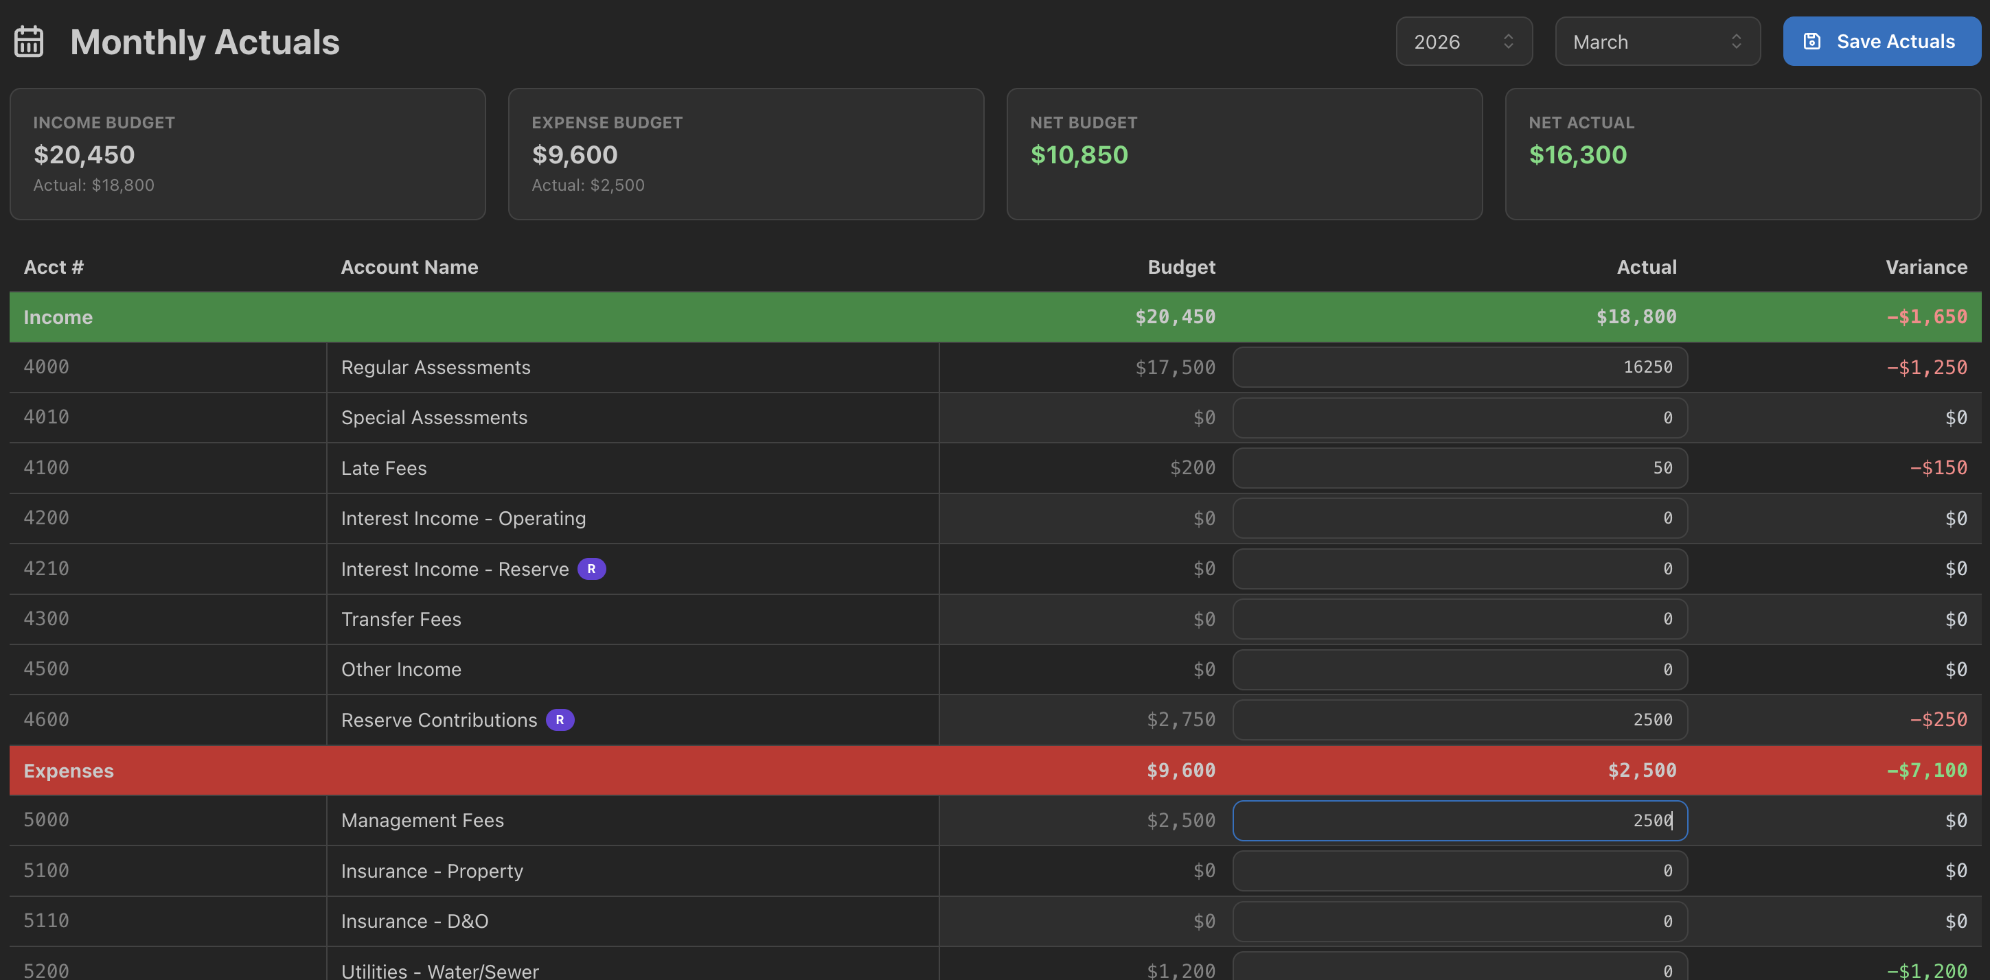
Task: Click the Variance column header
Action: (1925, 267)
